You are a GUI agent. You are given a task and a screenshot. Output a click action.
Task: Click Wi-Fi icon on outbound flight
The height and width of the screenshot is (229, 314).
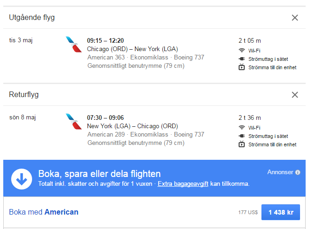[241, 50]
